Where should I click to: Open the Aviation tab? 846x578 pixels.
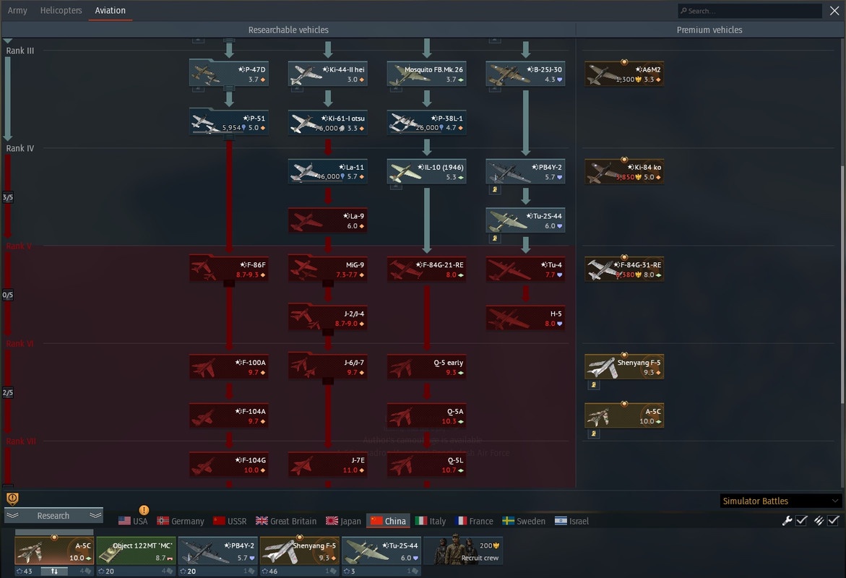click(110, 10)
